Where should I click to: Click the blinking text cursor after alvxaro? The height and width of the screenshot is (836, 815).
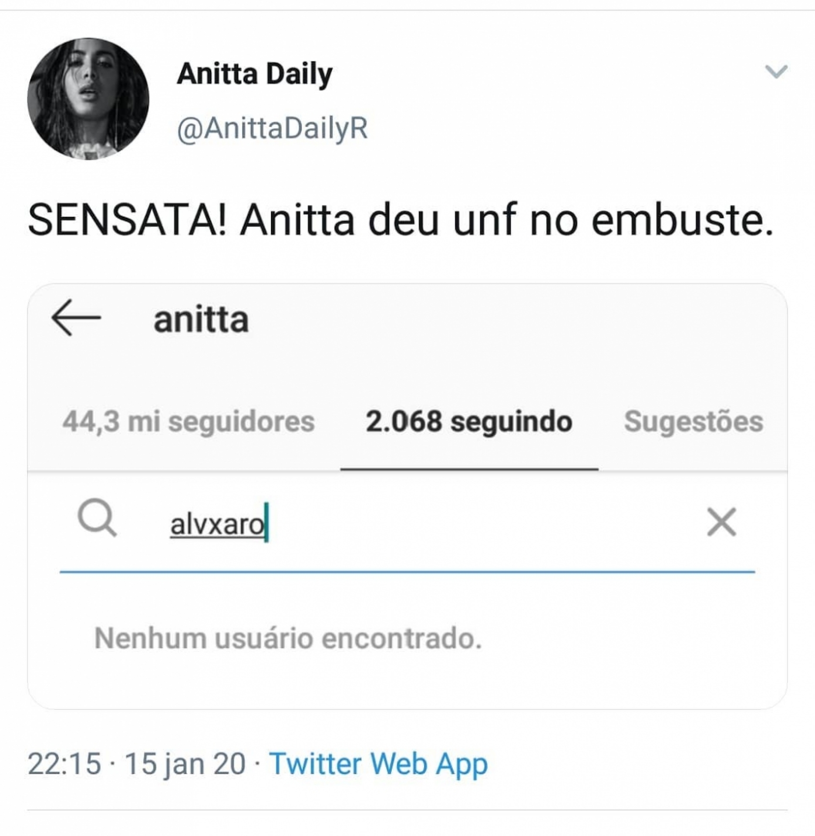266,522
